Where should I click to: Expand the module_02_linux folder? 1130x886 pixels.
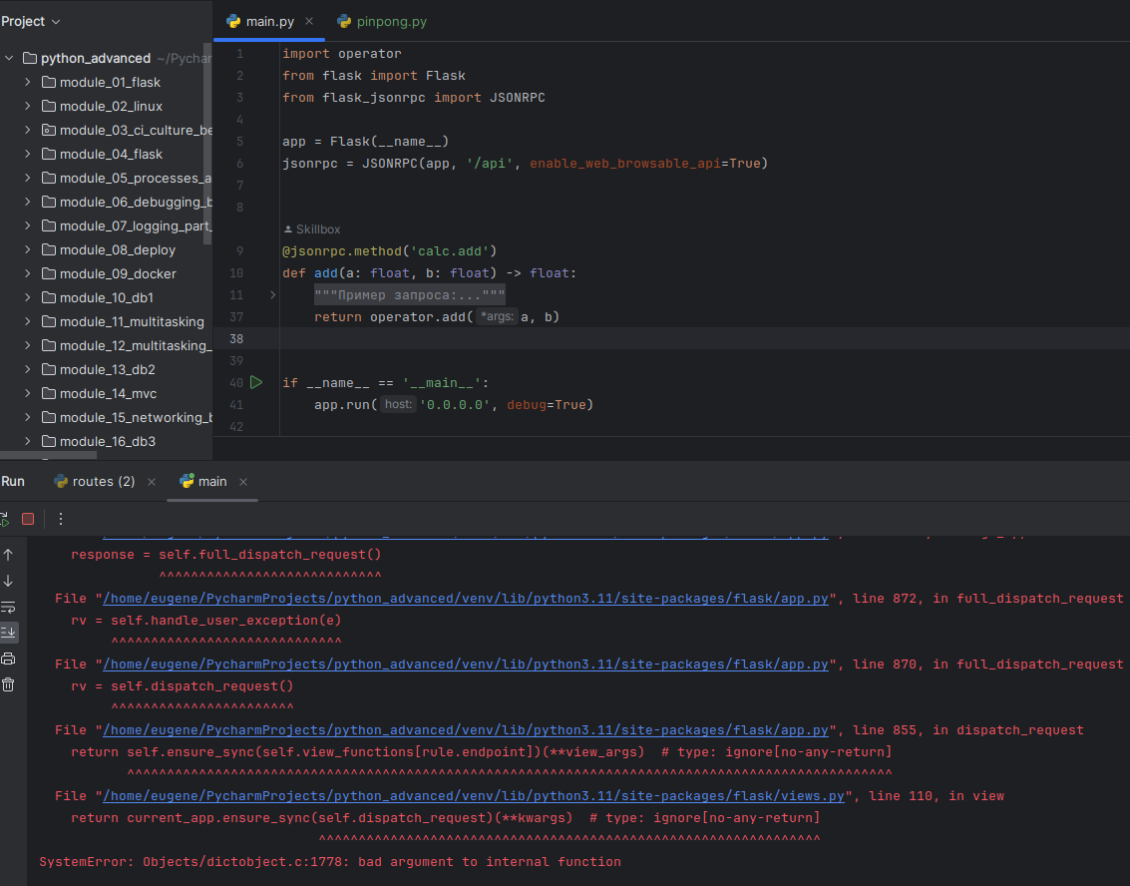pos(27,106)
